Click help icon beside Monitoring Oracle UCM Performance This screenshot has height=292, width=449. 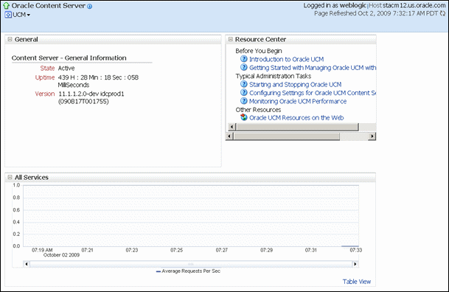[244, 101]
